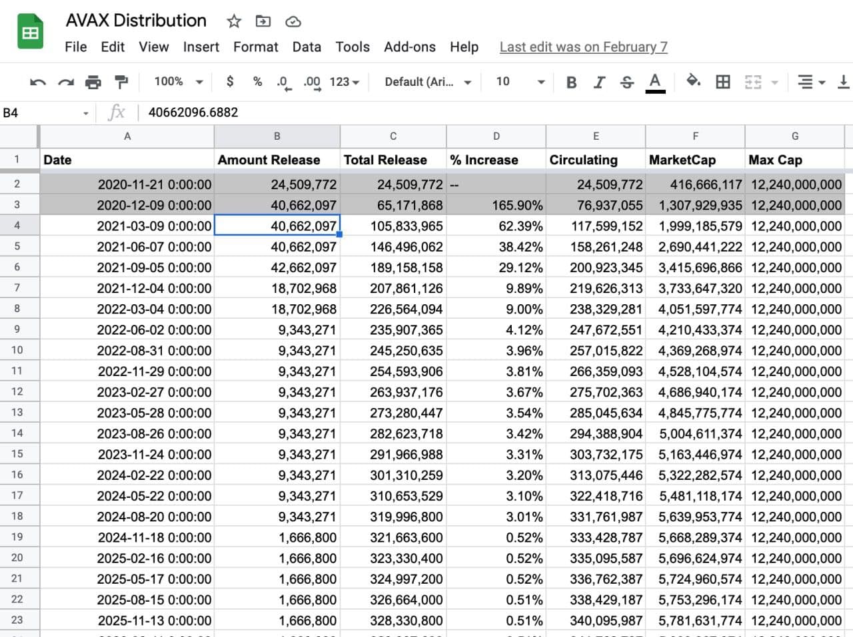Open the Edit menu
Screen dimensions: 853x637
pos(113,47)
